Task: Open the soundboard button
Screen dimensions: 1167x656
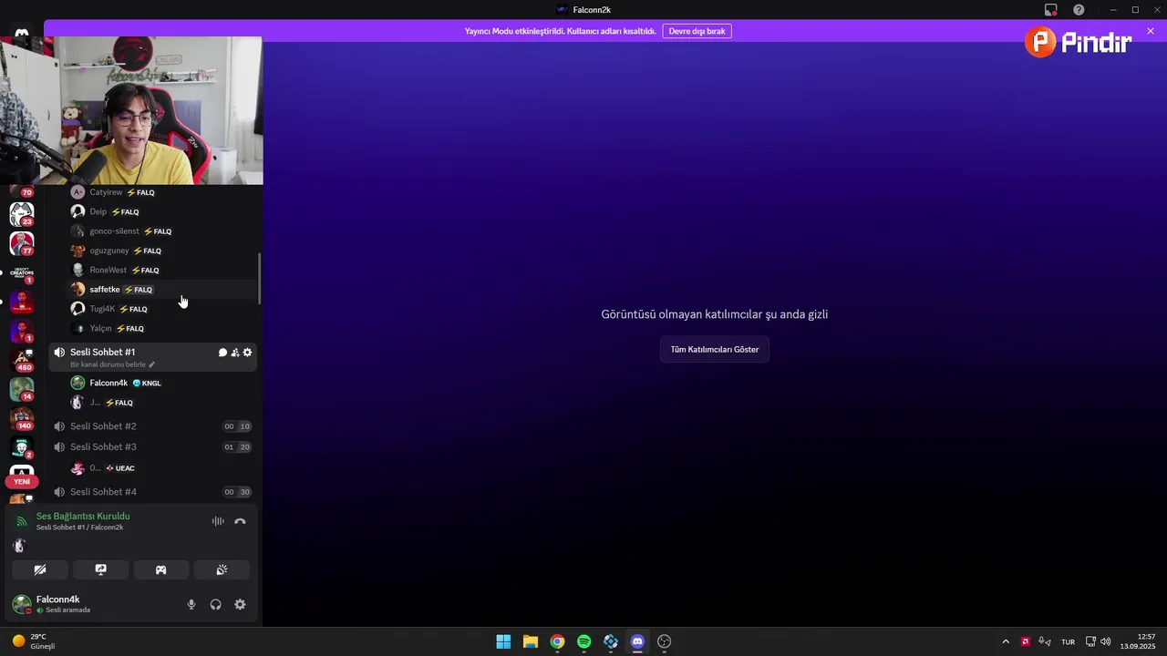Action: pos(222,570)
